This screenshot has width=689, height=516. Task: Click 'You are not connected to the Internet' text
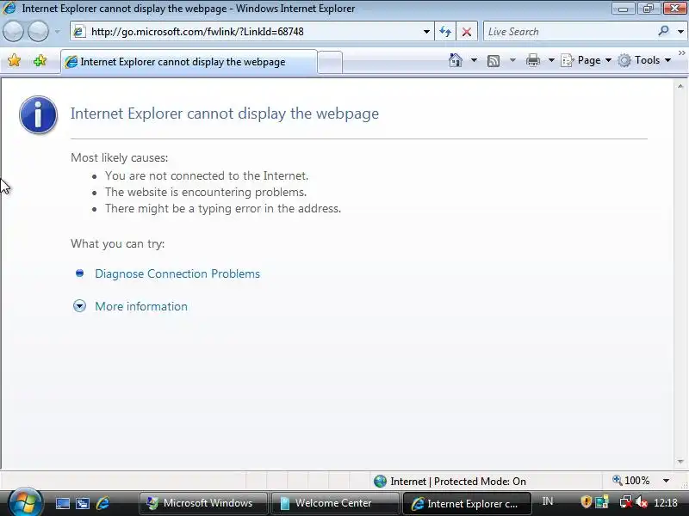pos(207,176)
